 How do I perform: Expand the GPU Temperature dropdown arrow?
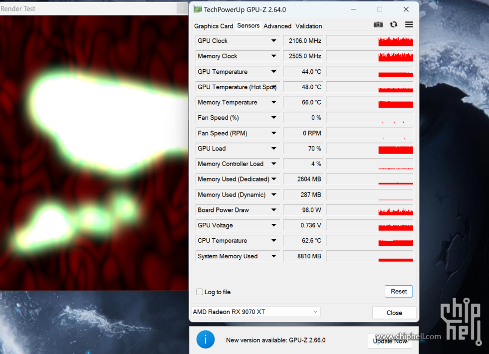(273, 72)
